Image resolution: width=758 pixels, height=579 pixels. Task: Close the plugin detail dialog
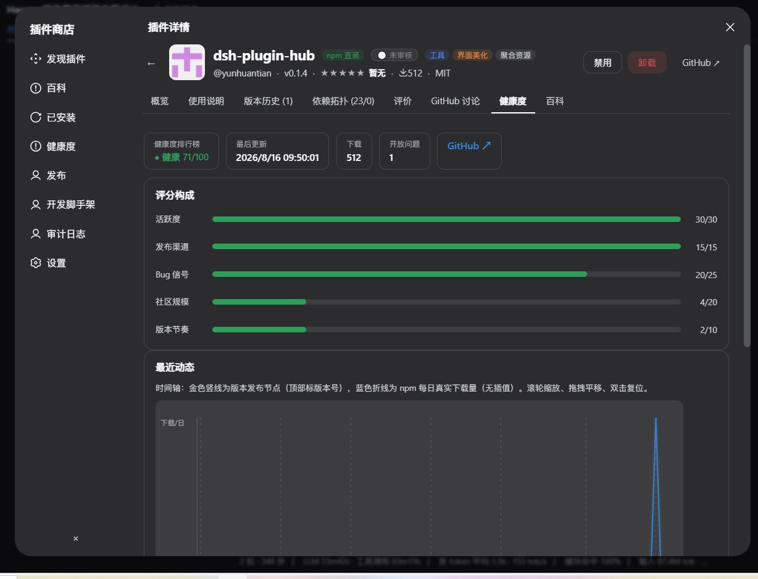click(730, 27)
